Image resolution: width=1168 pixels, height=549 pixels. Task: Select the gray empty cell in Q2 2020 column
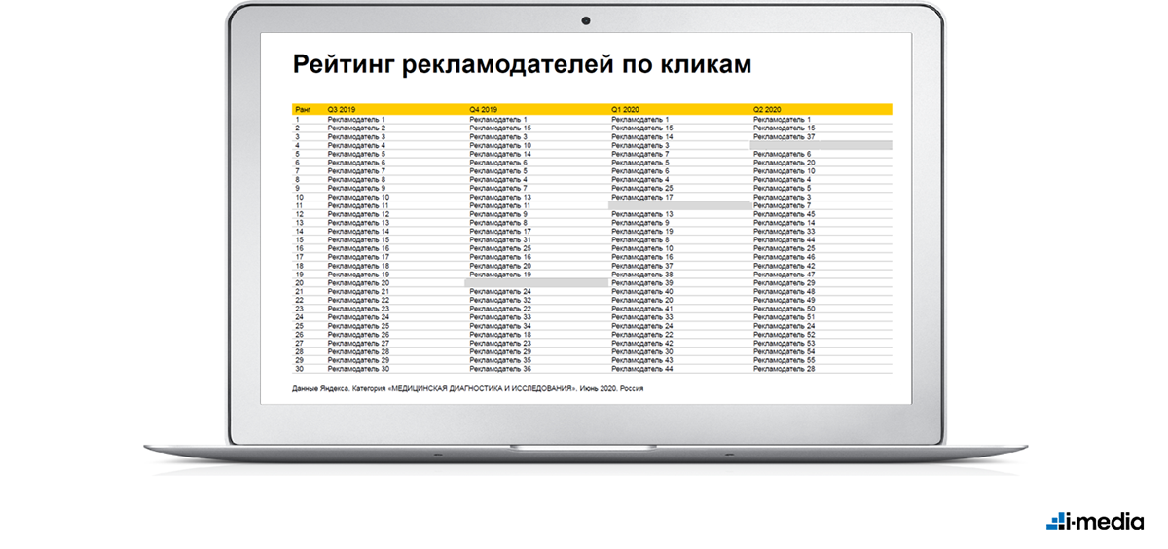tap(821, 145)
